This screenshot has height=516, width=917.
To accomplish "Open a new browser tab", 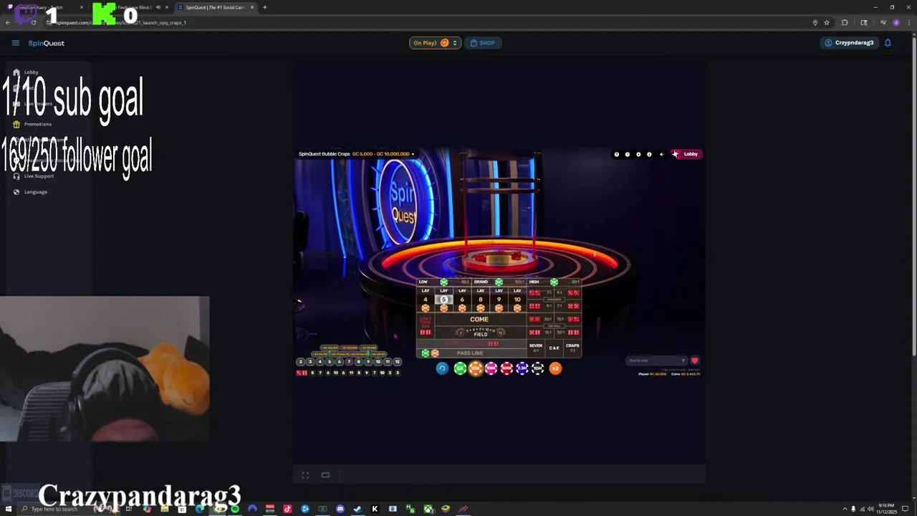I will coord(264,7).
